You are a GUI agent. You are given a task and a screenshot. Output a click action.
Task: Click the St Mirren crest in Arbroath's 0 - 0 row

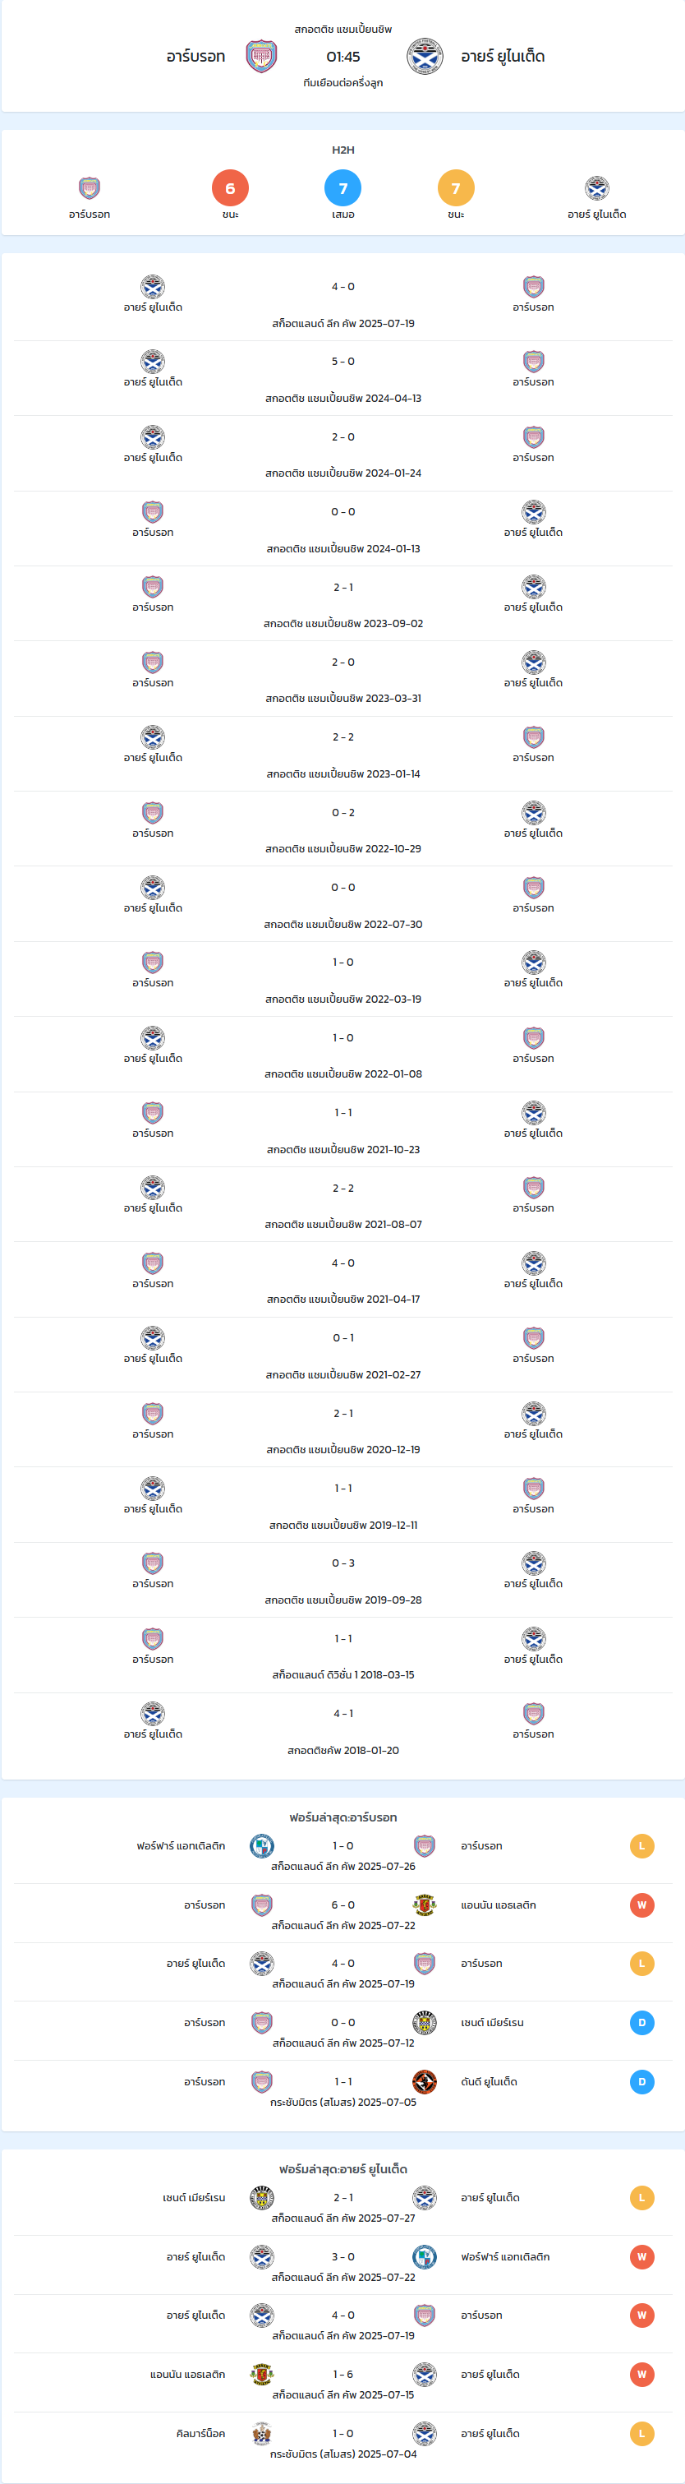pyautogui.click(x=425, y=2022)
